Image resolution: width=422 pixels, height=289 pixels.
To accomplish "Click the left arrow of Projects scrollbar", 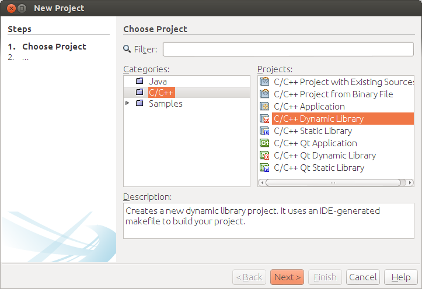I will 262,182.
